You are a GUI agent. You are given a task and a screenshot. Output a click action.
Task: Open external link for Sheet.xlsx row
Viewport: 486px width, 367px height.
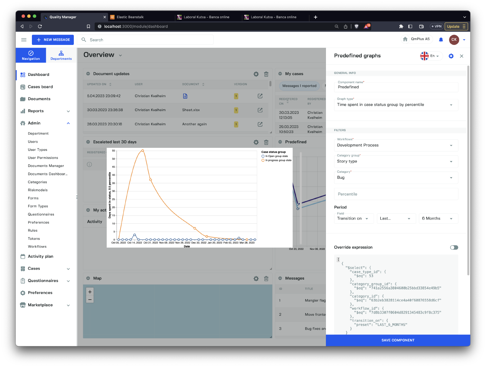point(260,110)
